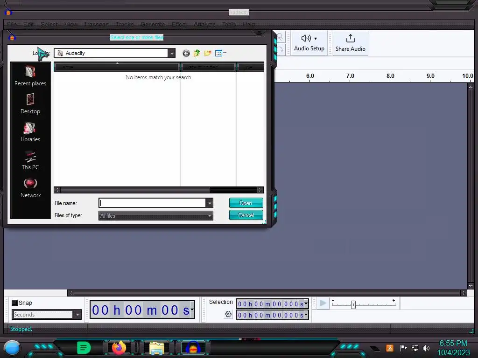The height and width of the screenshot is (358, 478).
Task: Expand the File name history dropdown
Action: coord(210,203)
